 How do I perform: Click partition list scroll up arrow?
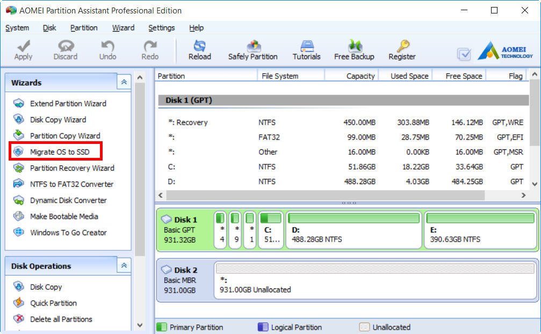coord(535,75)
